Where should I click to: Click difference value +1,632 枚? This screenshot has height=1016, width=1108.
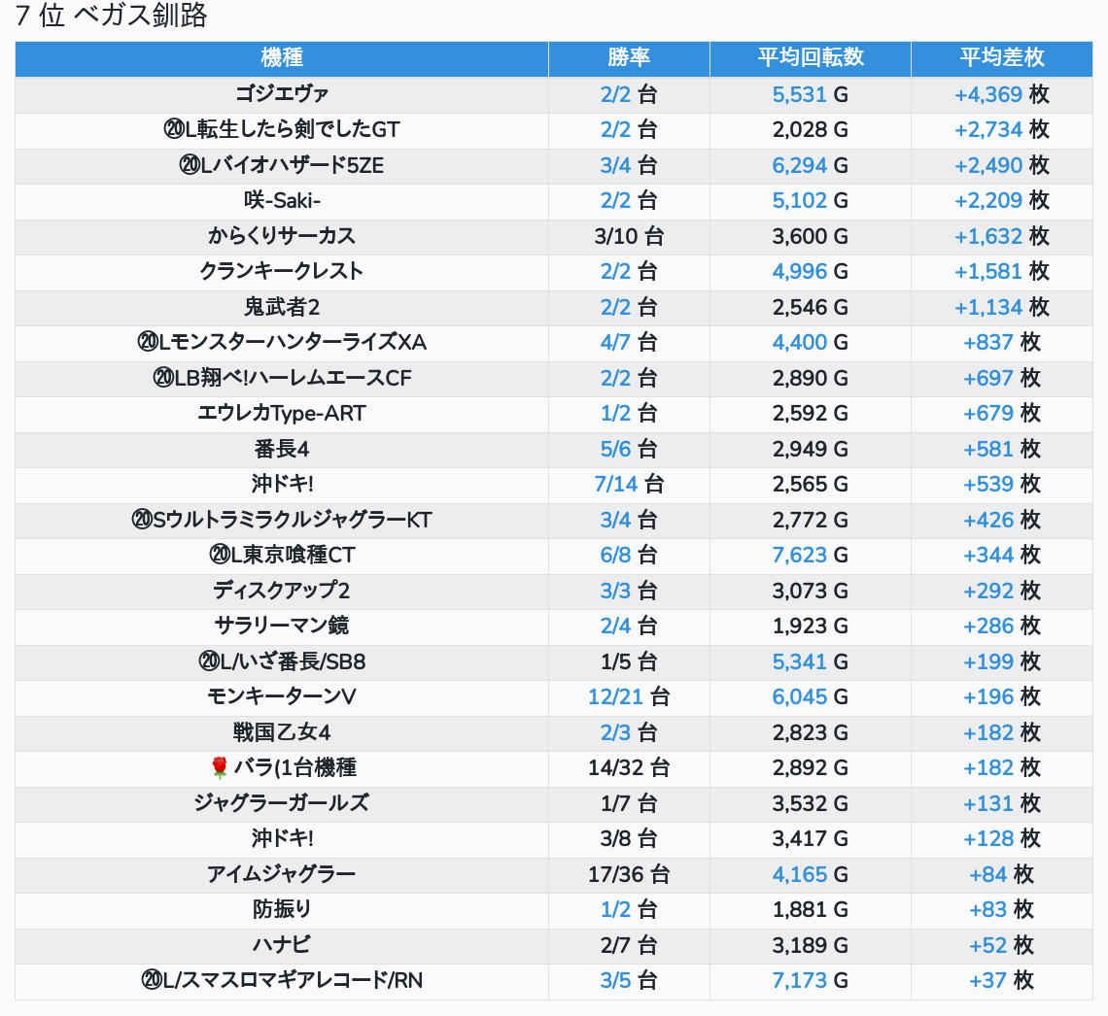(x=1002, y=236)
